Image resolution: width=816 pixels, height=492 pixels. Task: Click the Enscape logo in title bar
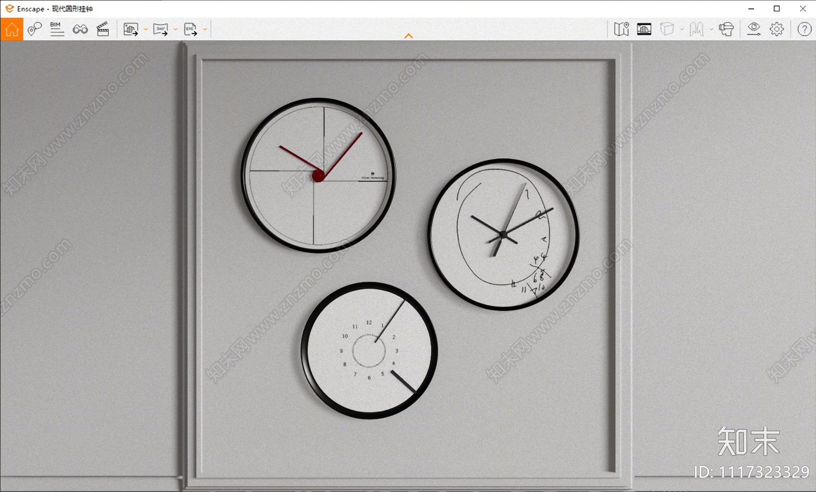(x=9, y=9)
